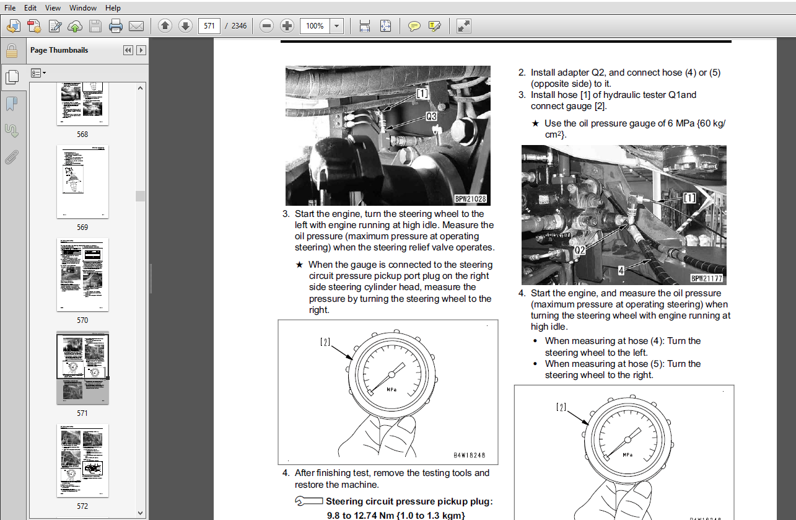Click the text 'Install adapter Q2'

(567, 73)
